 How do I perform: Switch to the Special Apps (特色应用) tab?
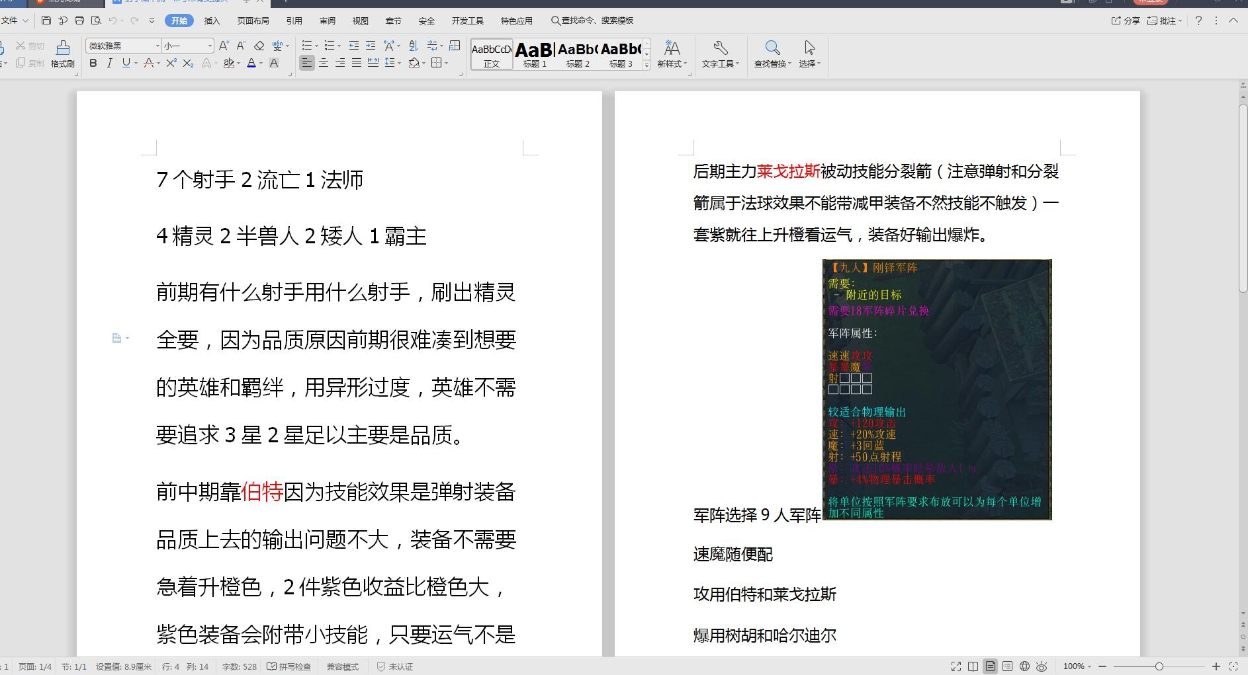[517, 20]
